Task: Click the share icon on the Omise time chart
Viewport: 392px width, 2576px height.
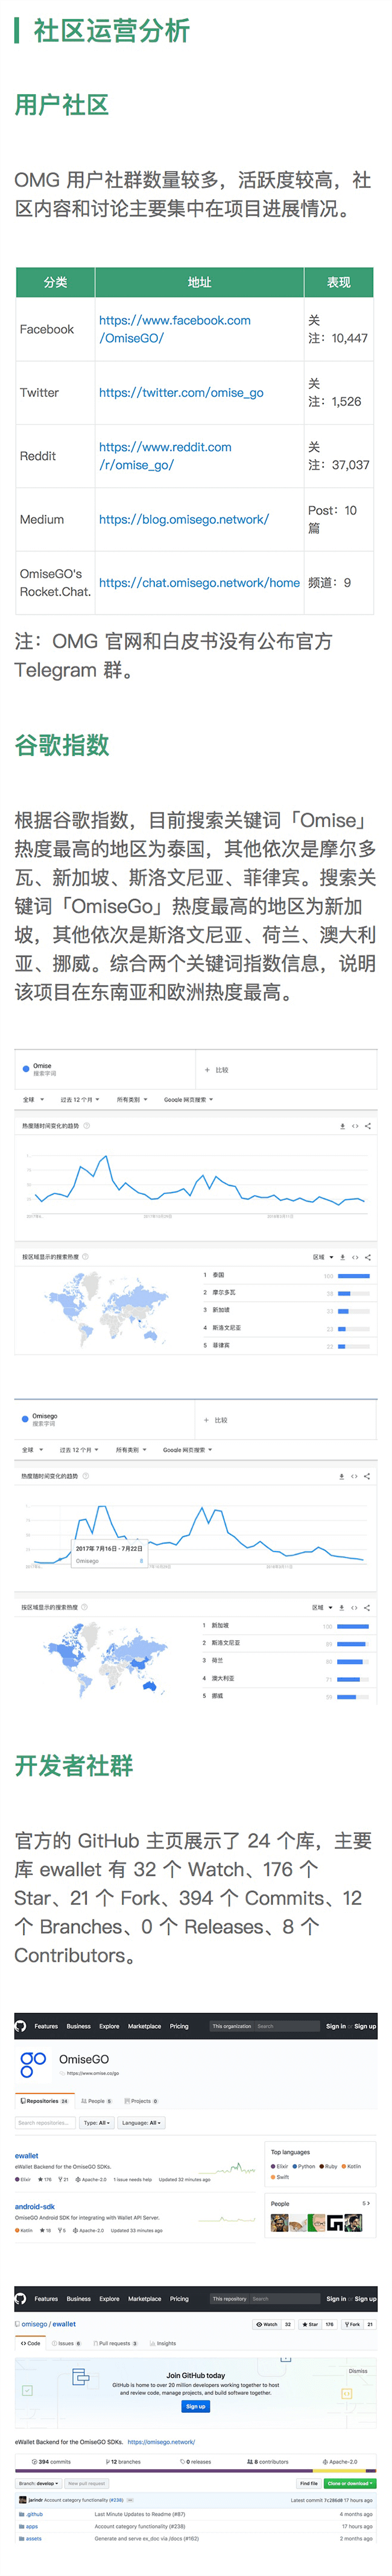Action: (368, 1126)
